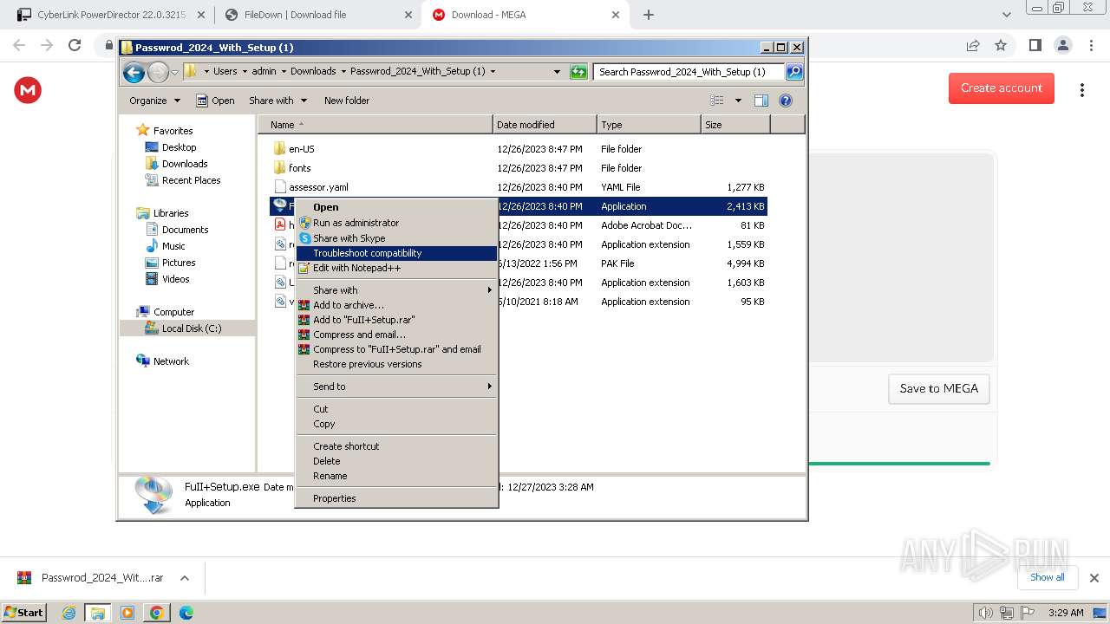The height and width of the screenshot is (624, 1110).
Task: Choose Compress and email...
Action: 396,335
